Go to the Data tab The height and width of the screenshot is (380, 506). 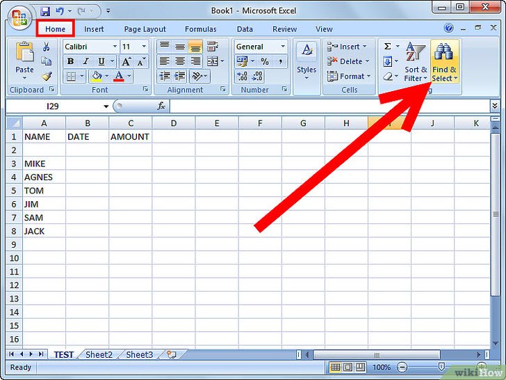245,29
